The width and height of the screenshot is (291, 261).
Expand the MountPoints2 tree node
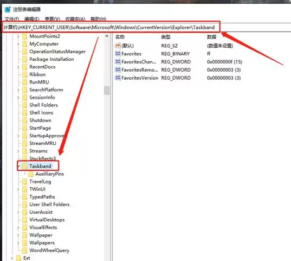pyautogui.click(x=18, y=36)
